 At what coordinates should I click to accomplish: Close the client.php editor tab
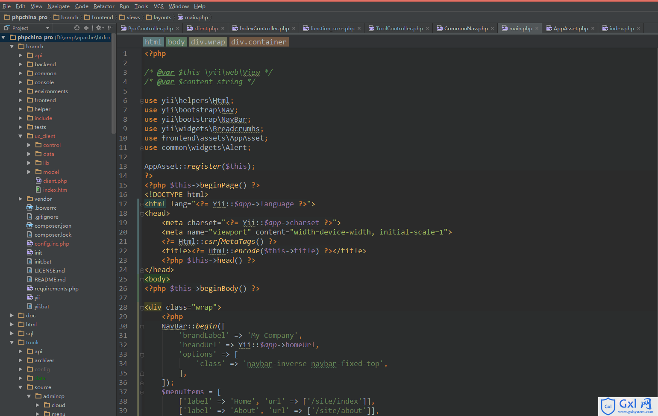coord(223,29)
